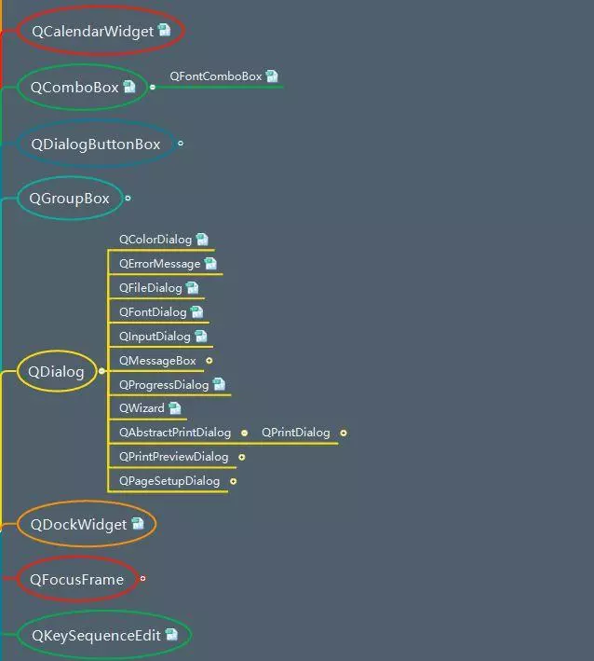Open the note icon beside QCalendarWidget
The width and height of the screenshot is (594, 661).
point(164,30)
